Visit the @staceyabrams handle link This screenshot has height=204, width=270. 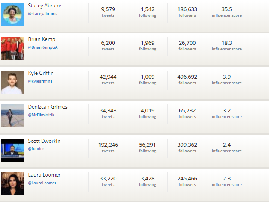coord(42,14)
